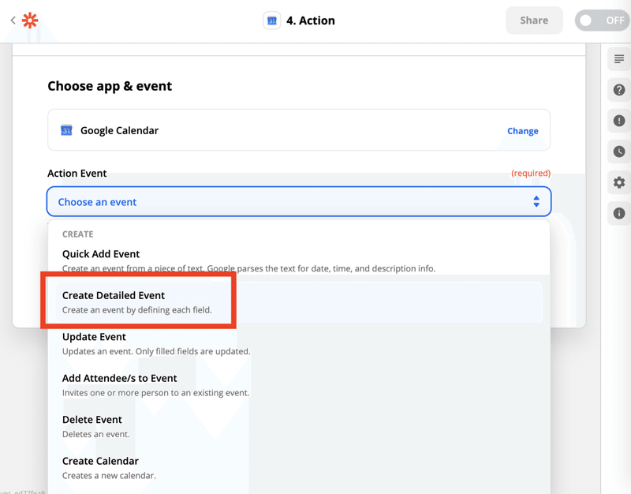Click the Google Calendar icon beside 4. Action
This screenshot has width=631, height=494.
pyautogui.click(x=272, y=21)
